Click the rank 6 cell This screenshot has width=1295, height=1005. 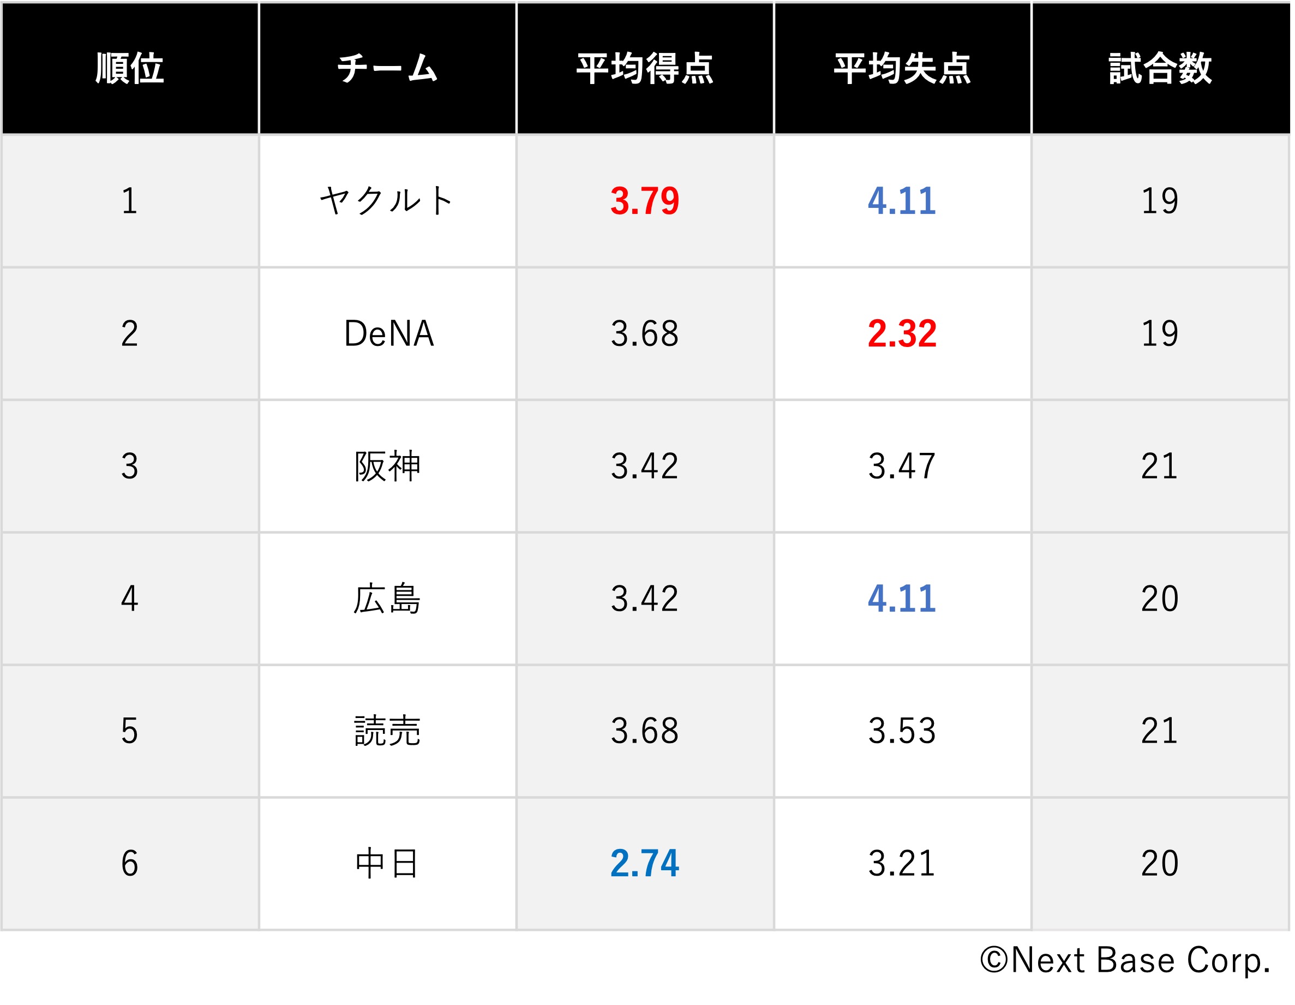129,863
